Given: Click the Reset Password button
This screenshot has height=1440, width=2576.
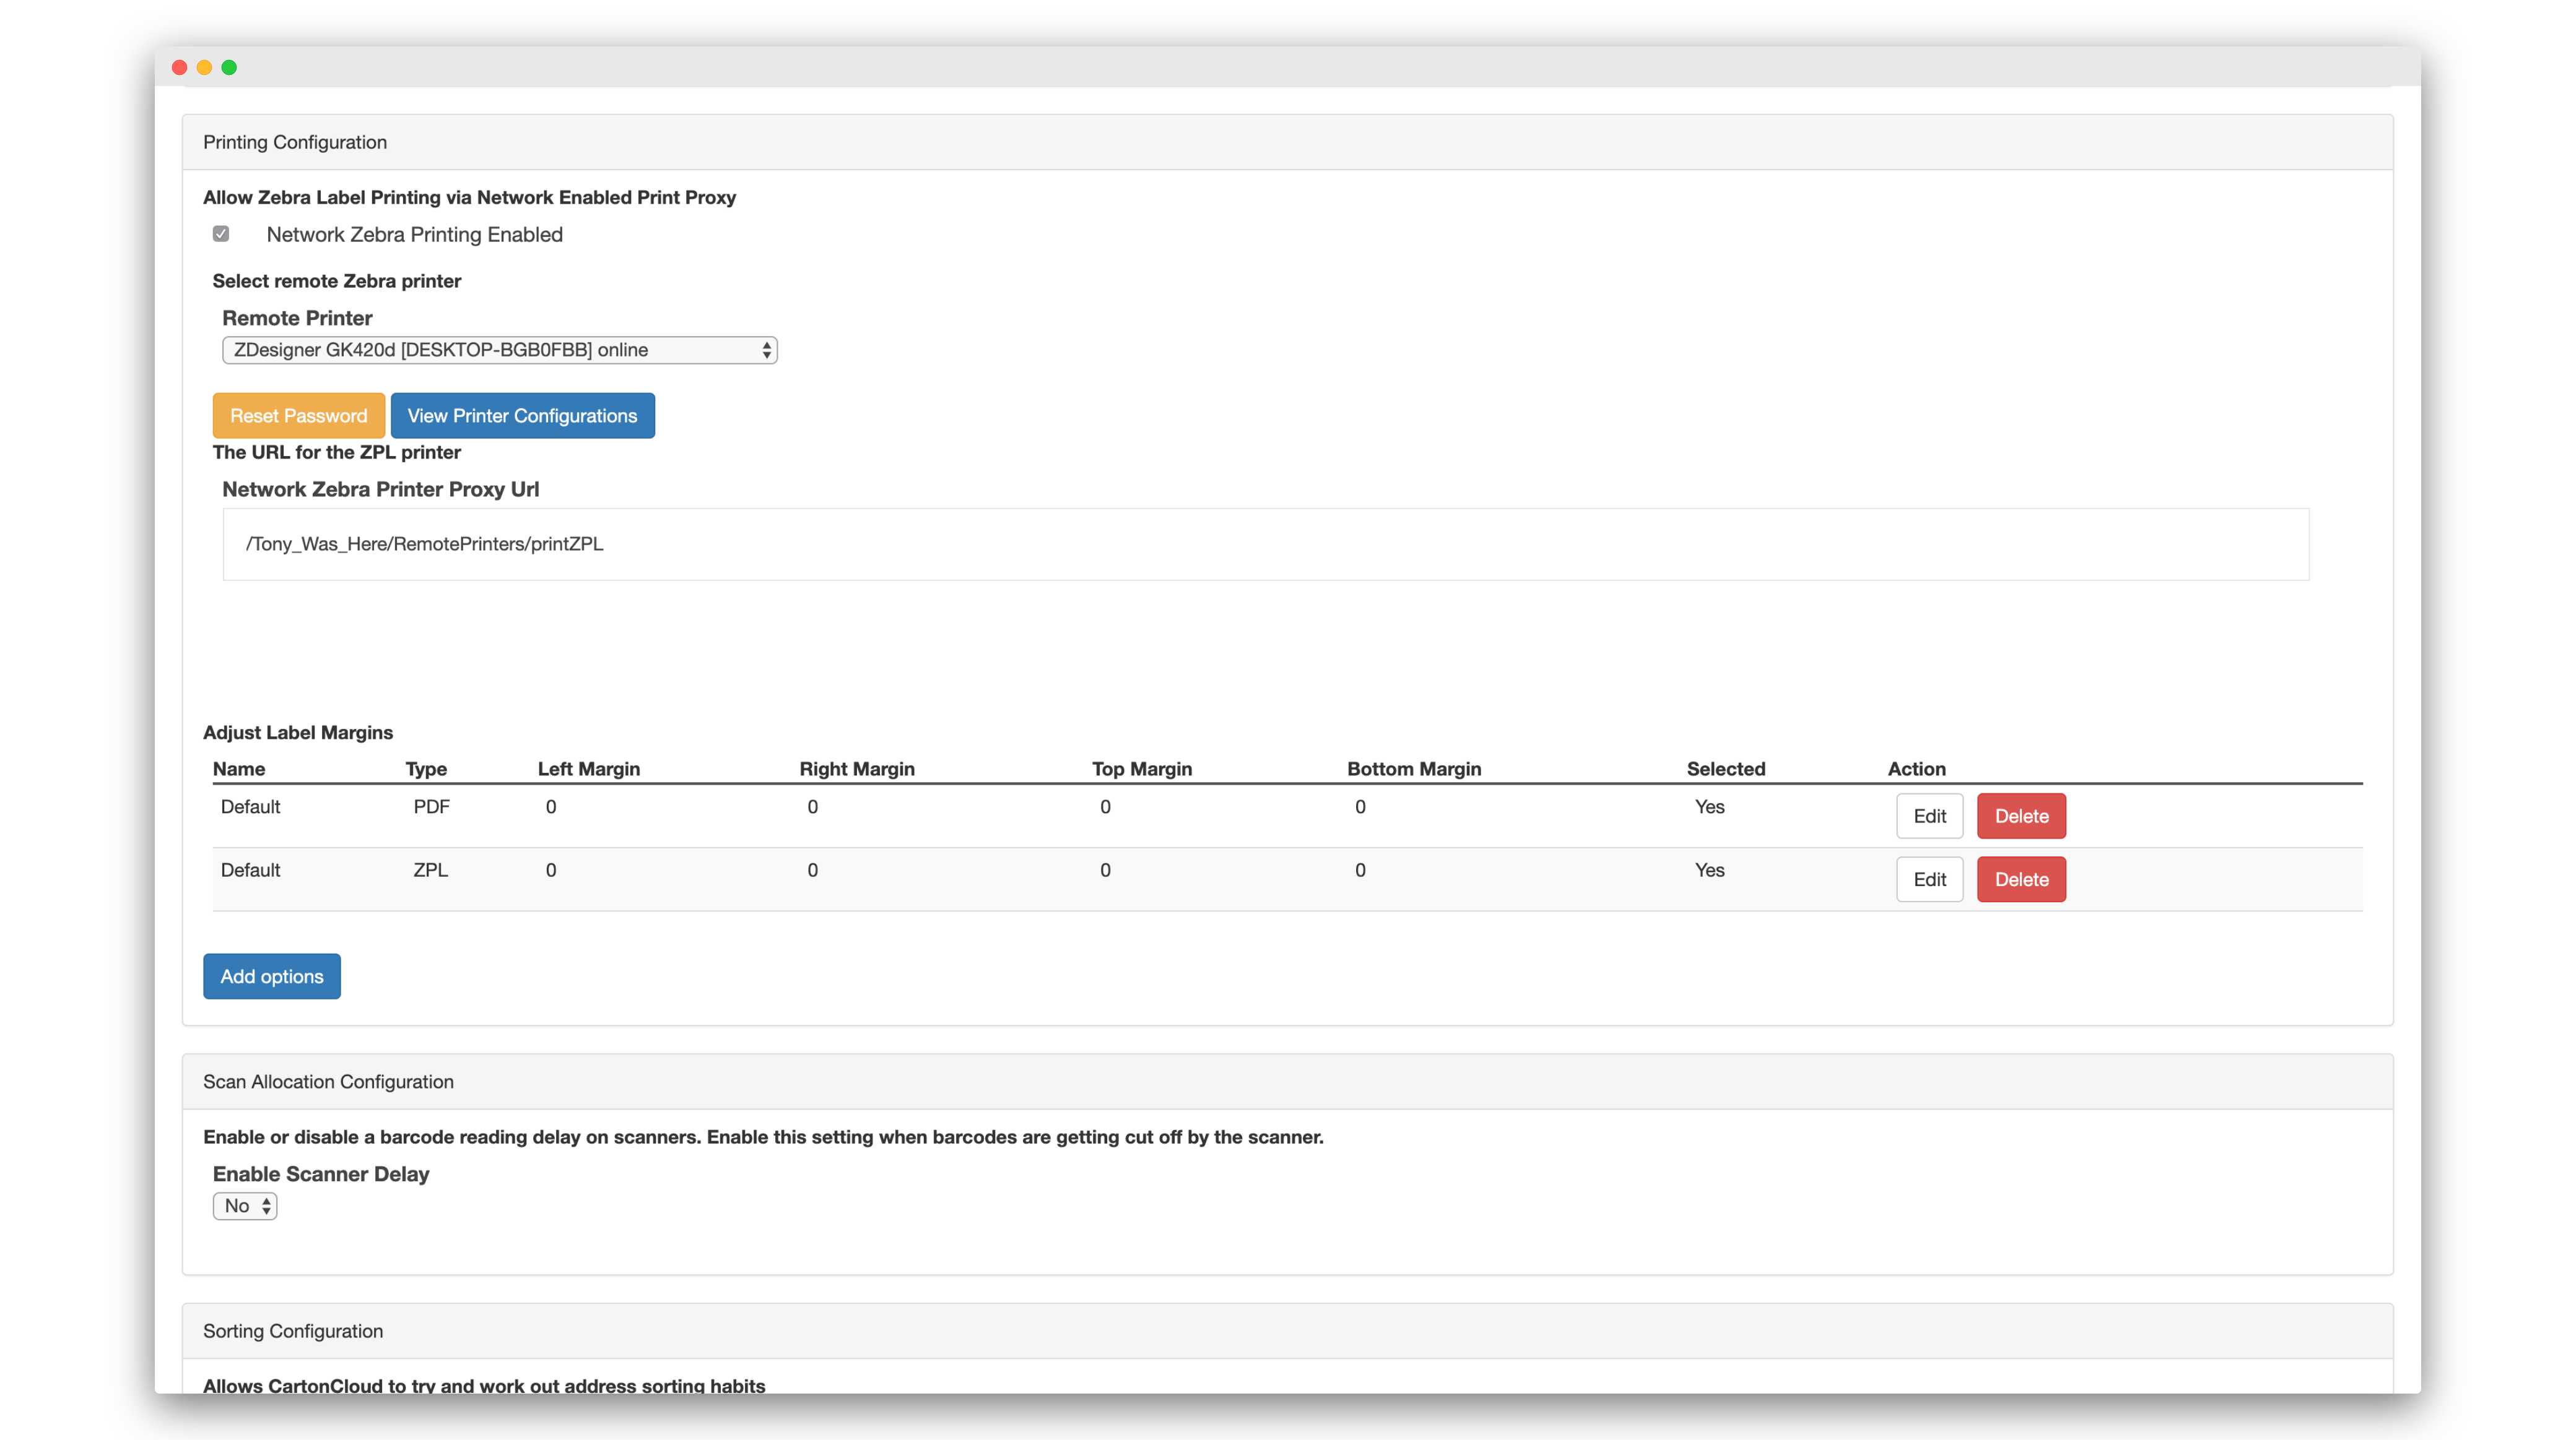Looking at the screenshot, I should pos(298,416).
